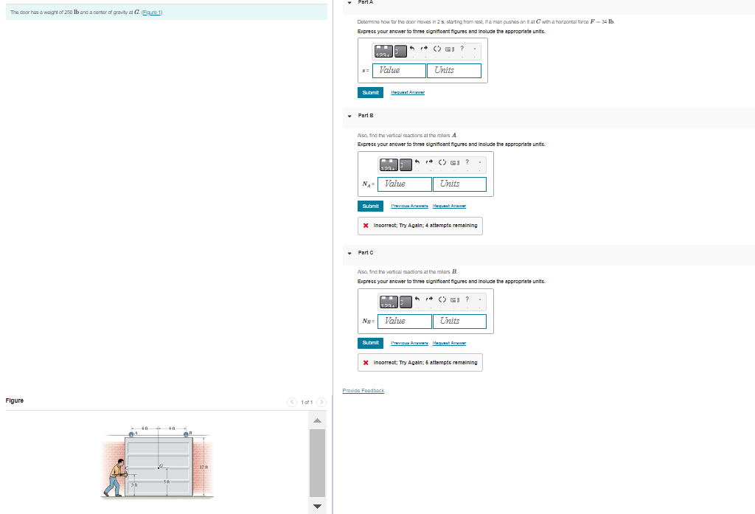Open symbols icon in Part C toolbar
Screen dimensions: 755x514
pos(406,302)
